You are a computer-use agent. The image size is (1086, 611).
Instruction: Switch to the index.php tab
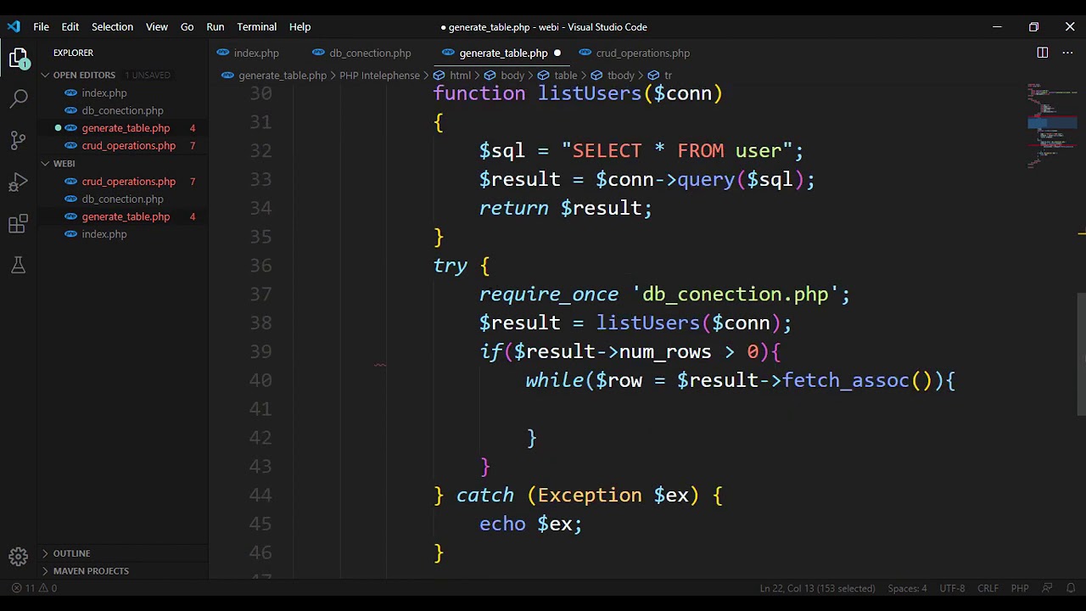[255, 53]
